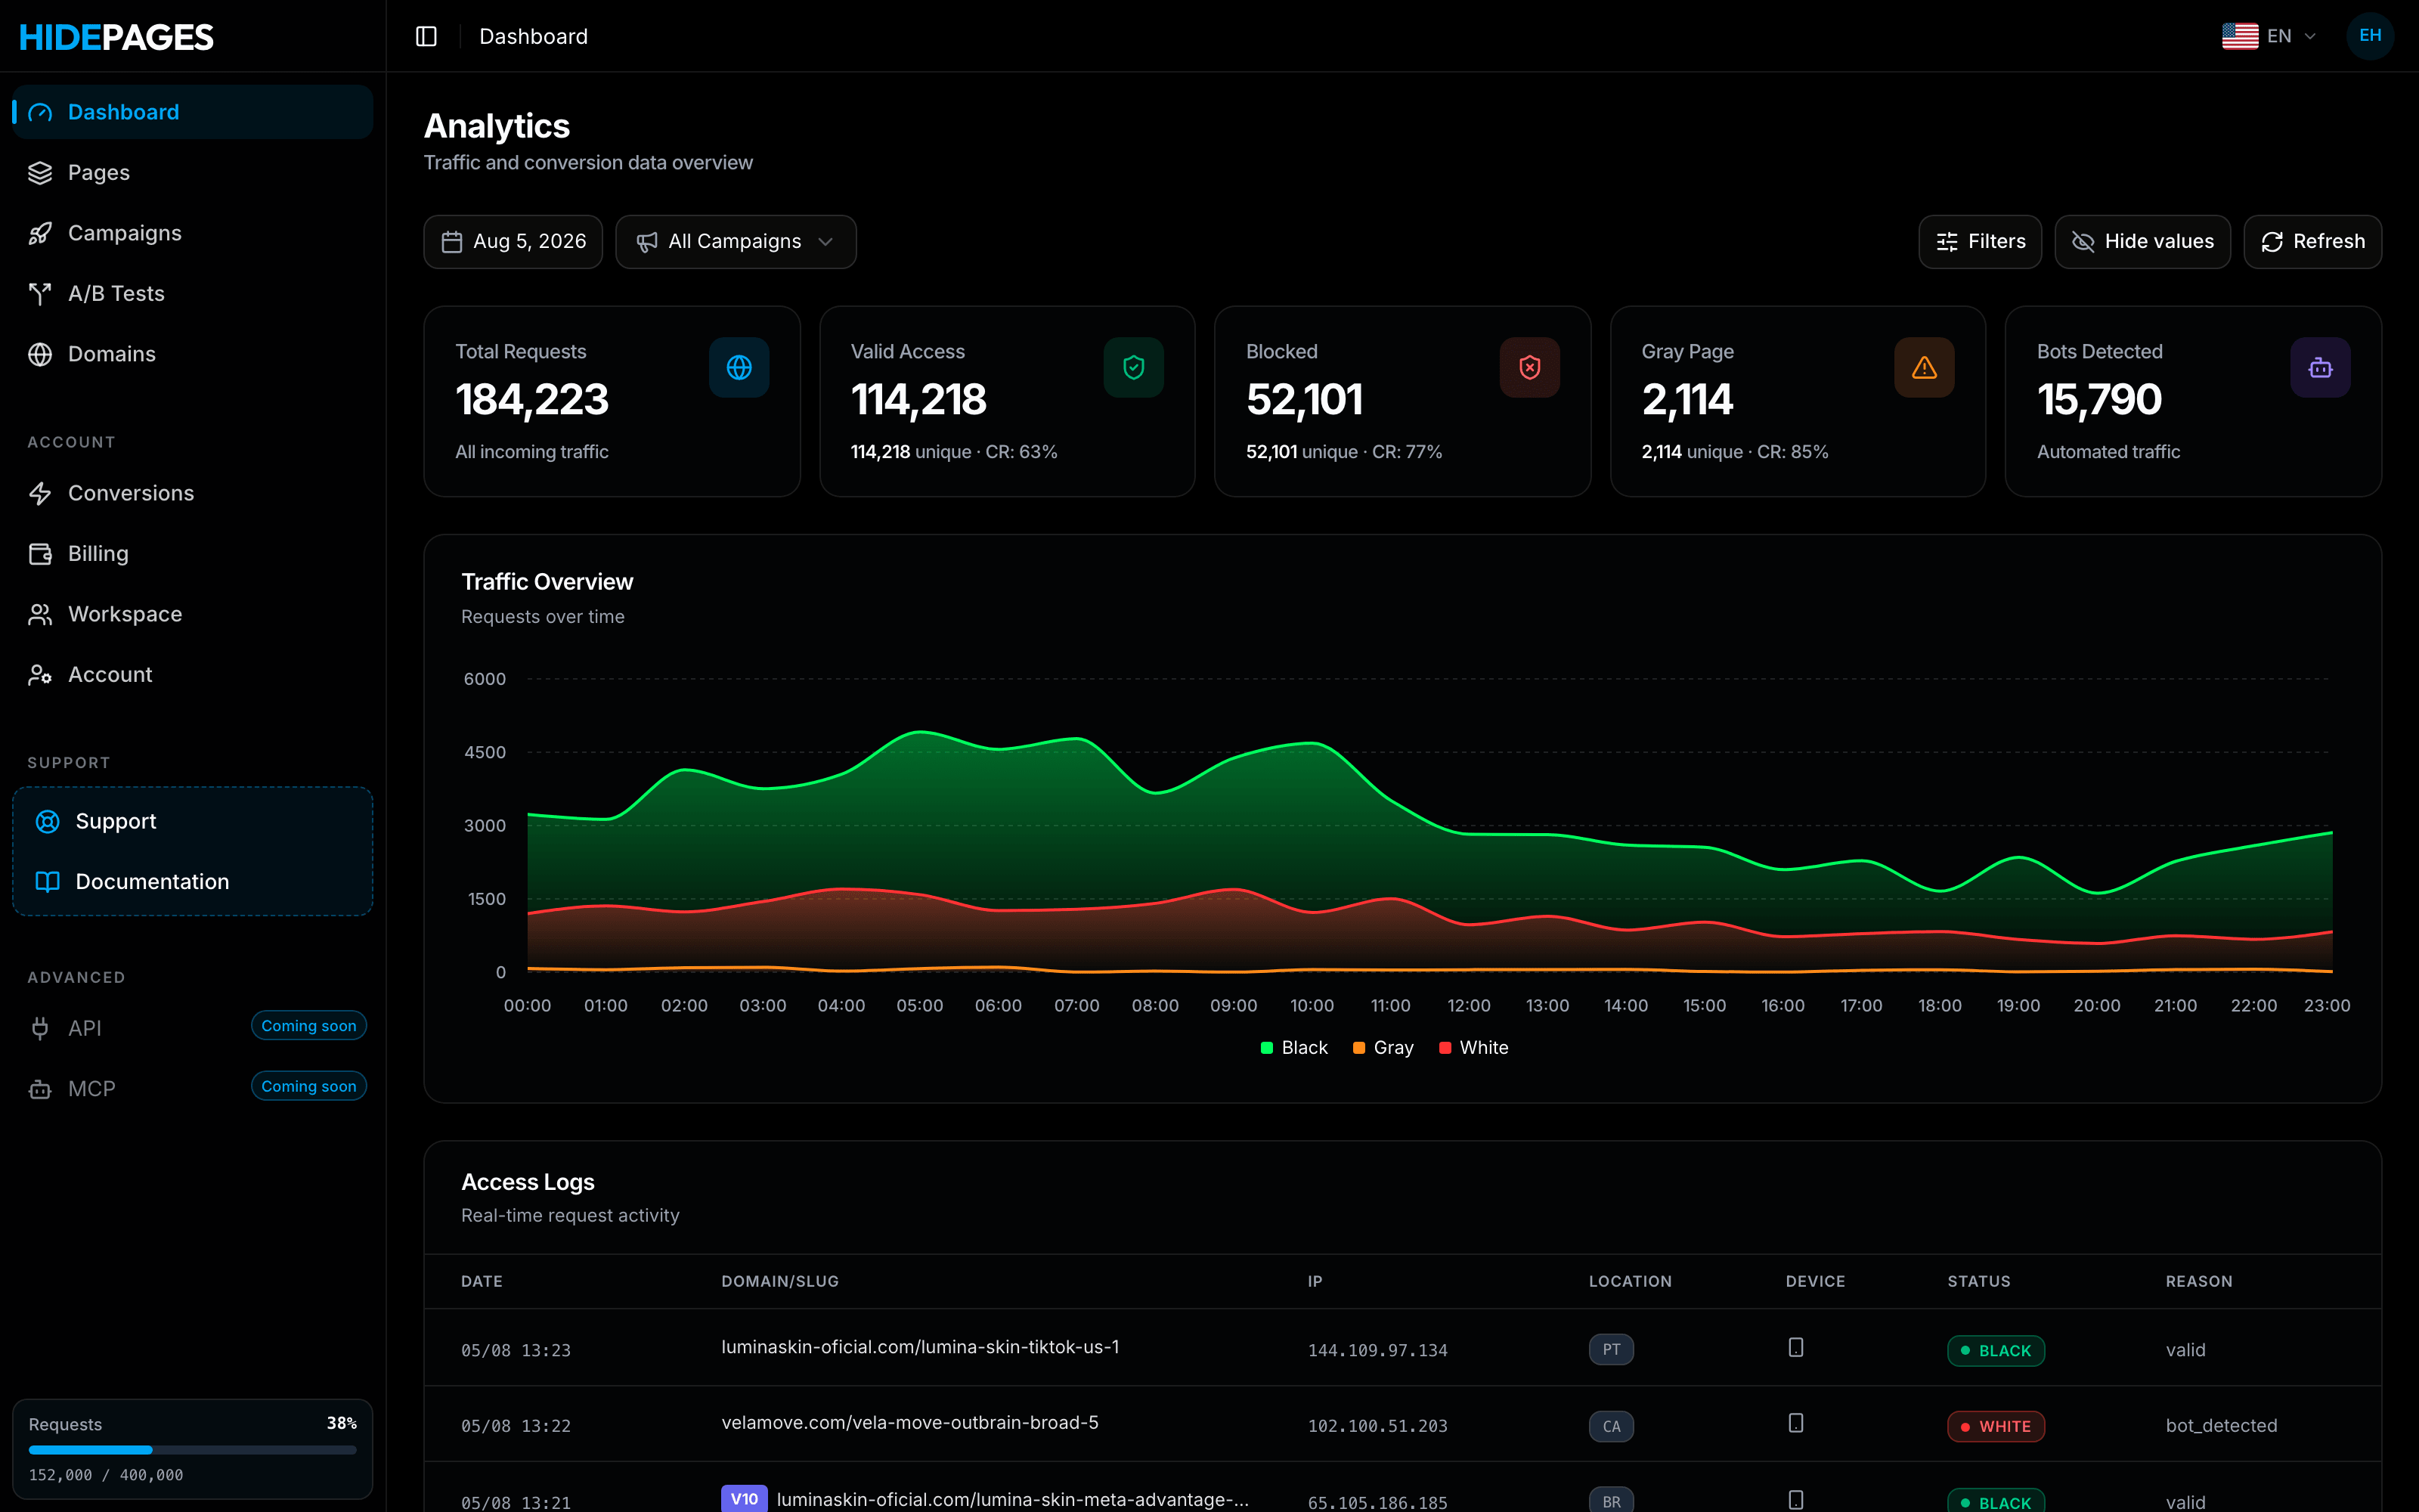Click the HIDEPAGES logo
The width and height of the screenshot is (2419, 1512).
(116, 37)
